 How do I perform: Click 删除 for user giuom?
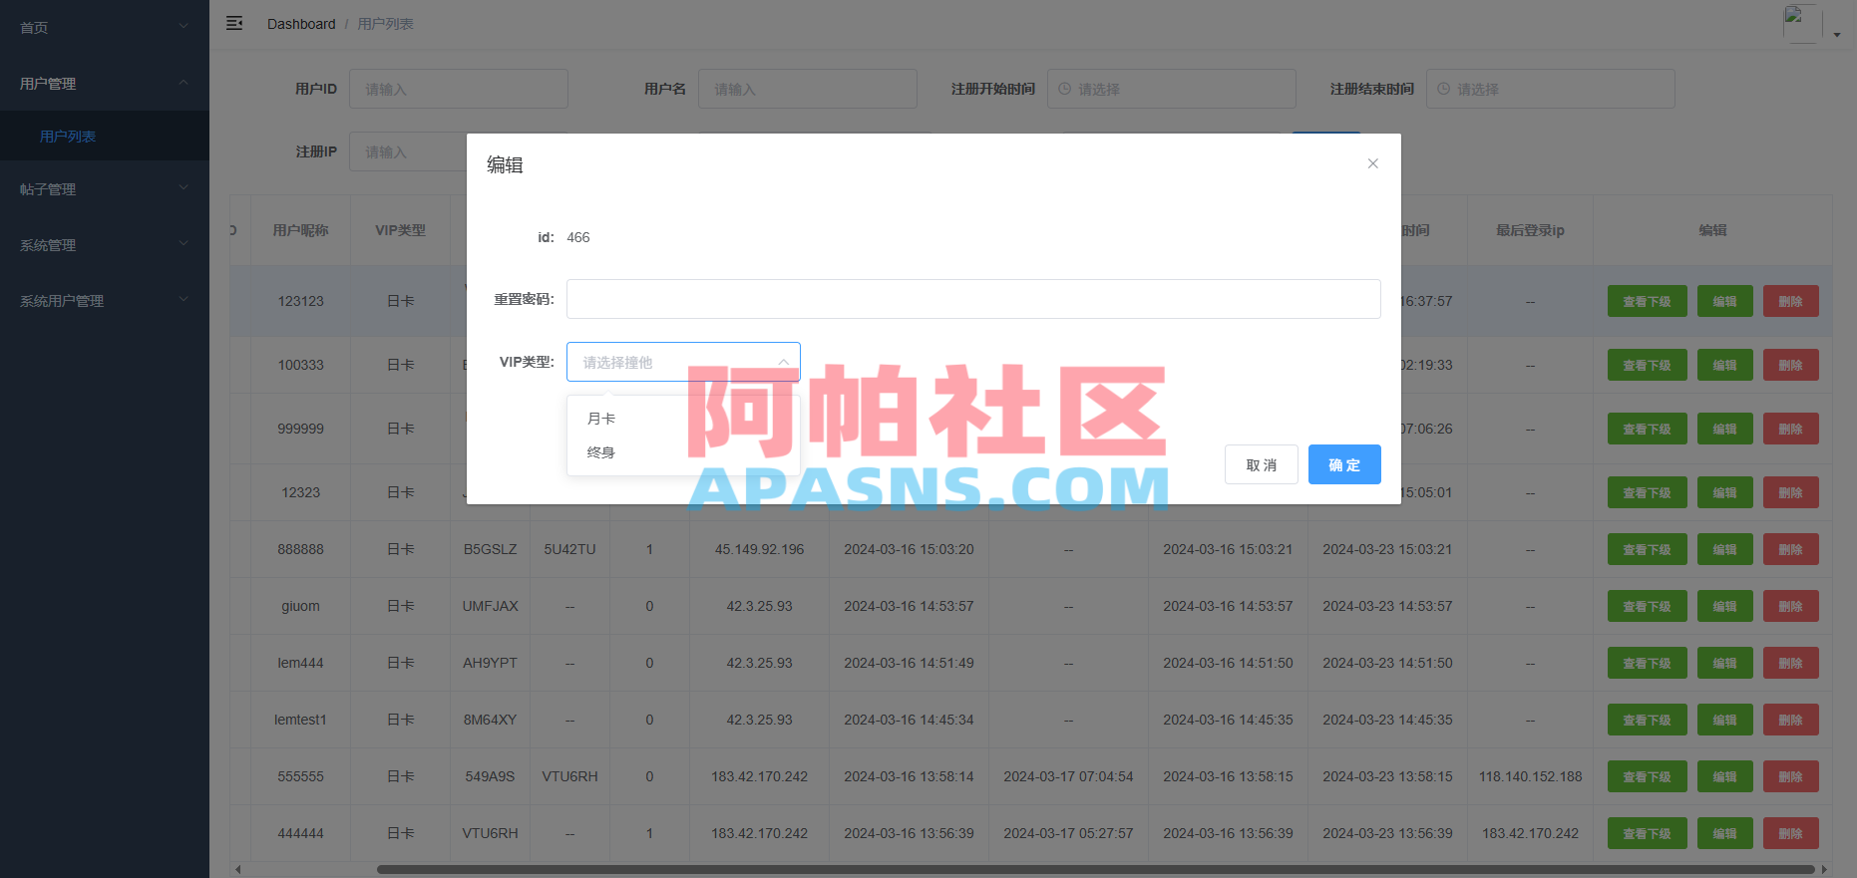tap(1790, 606)
